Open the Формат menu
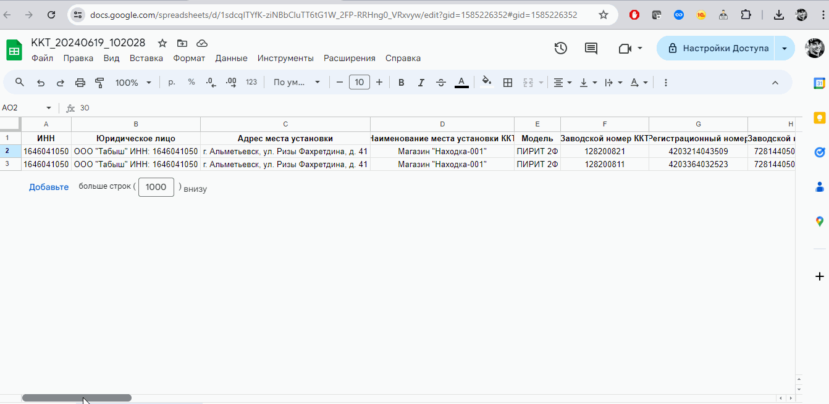The width and height of the screenshot is (829, 404). [189, 58]
